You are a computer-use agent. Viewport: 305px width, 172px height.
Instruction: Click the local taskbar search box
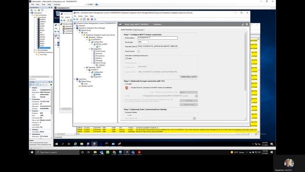57,152
